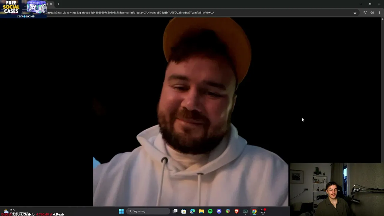384x216 pixels.
Task: Switch to Google Chrome on the taskbar
Action: coord(254,211)
